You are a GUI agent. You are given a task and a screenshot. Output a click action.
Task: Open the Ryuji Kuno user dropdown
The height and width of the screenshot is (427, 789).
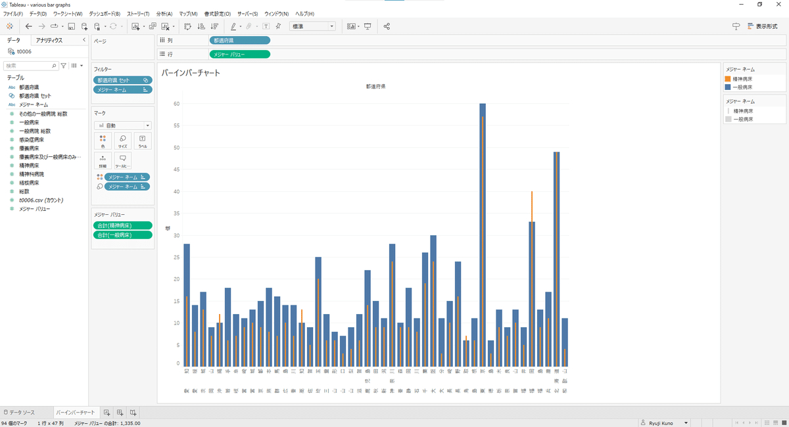[665, 422]
